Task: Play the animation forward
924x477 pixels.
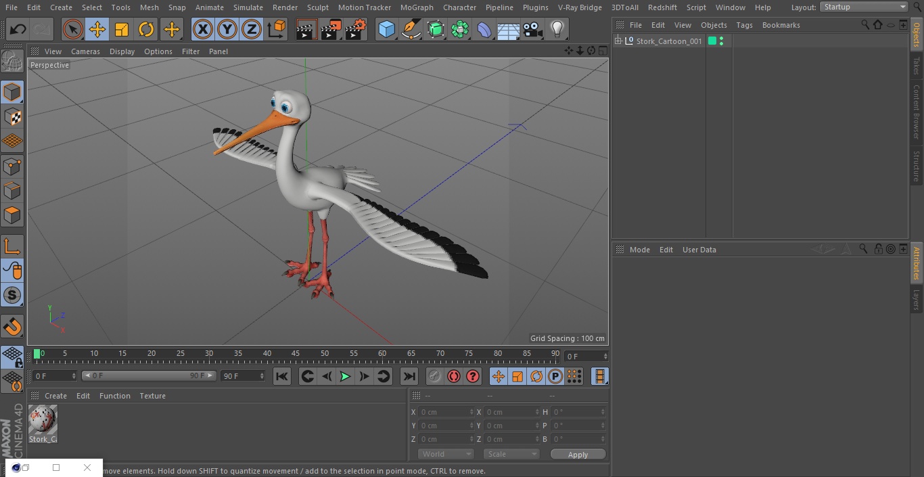Action: pos(345,376)
